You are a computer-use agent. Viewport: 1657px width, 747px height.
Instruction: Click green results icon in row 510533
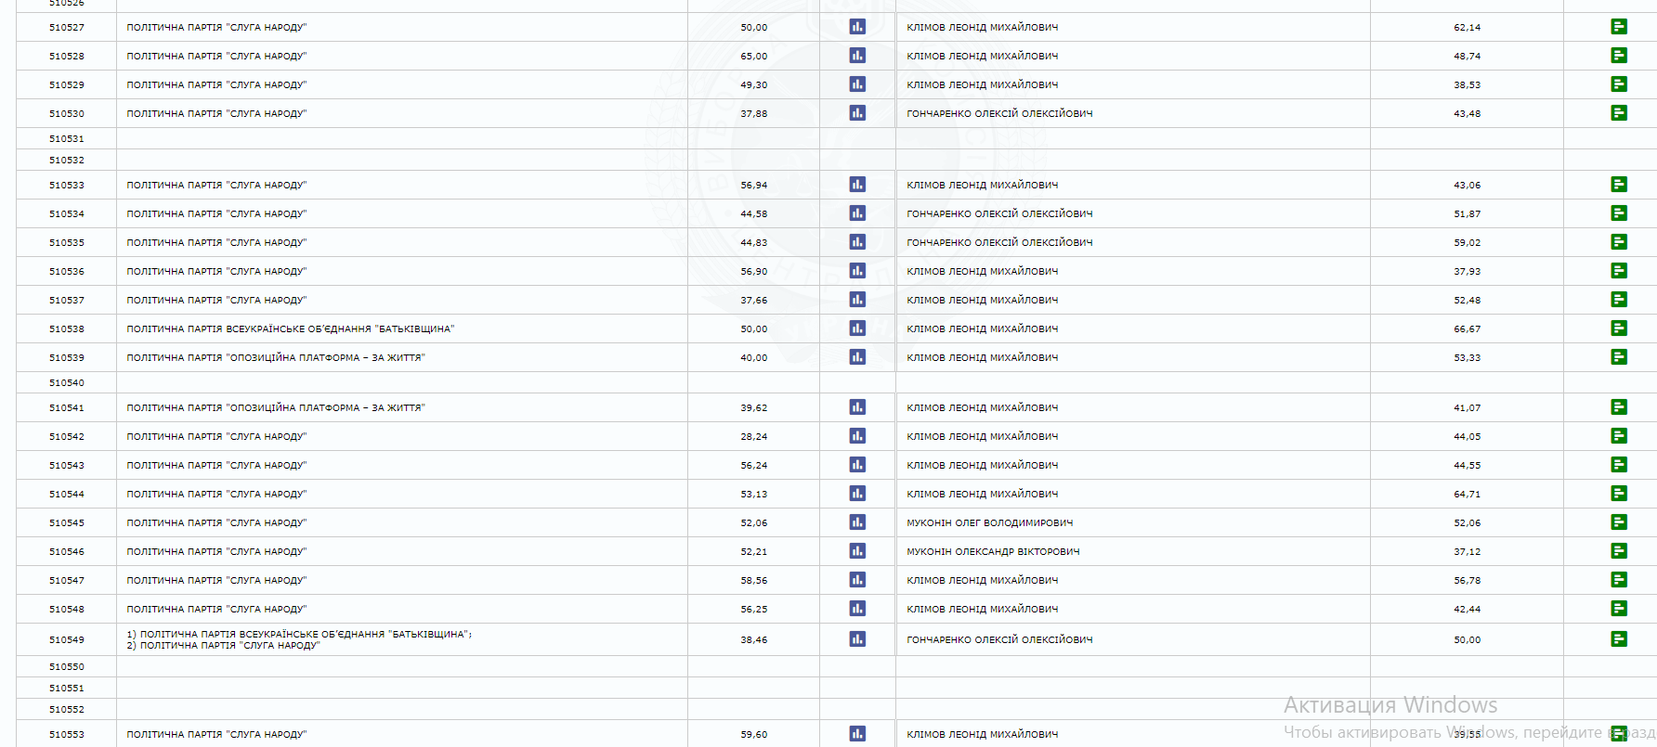pos(1619,185)
